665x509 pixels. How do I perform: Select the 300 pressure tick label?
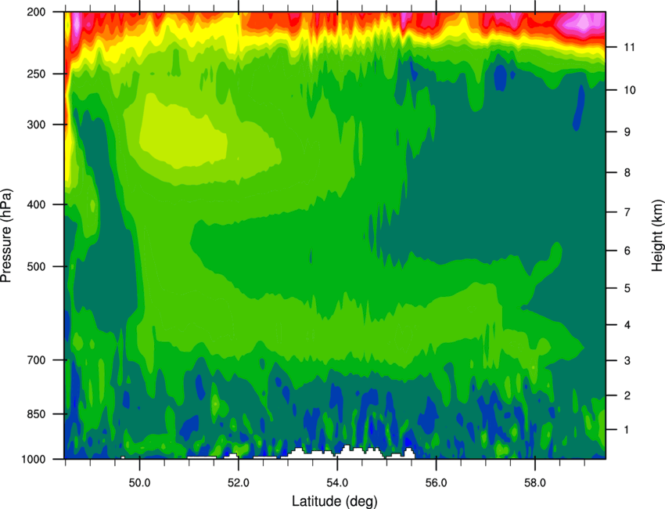tap(37, 125)
